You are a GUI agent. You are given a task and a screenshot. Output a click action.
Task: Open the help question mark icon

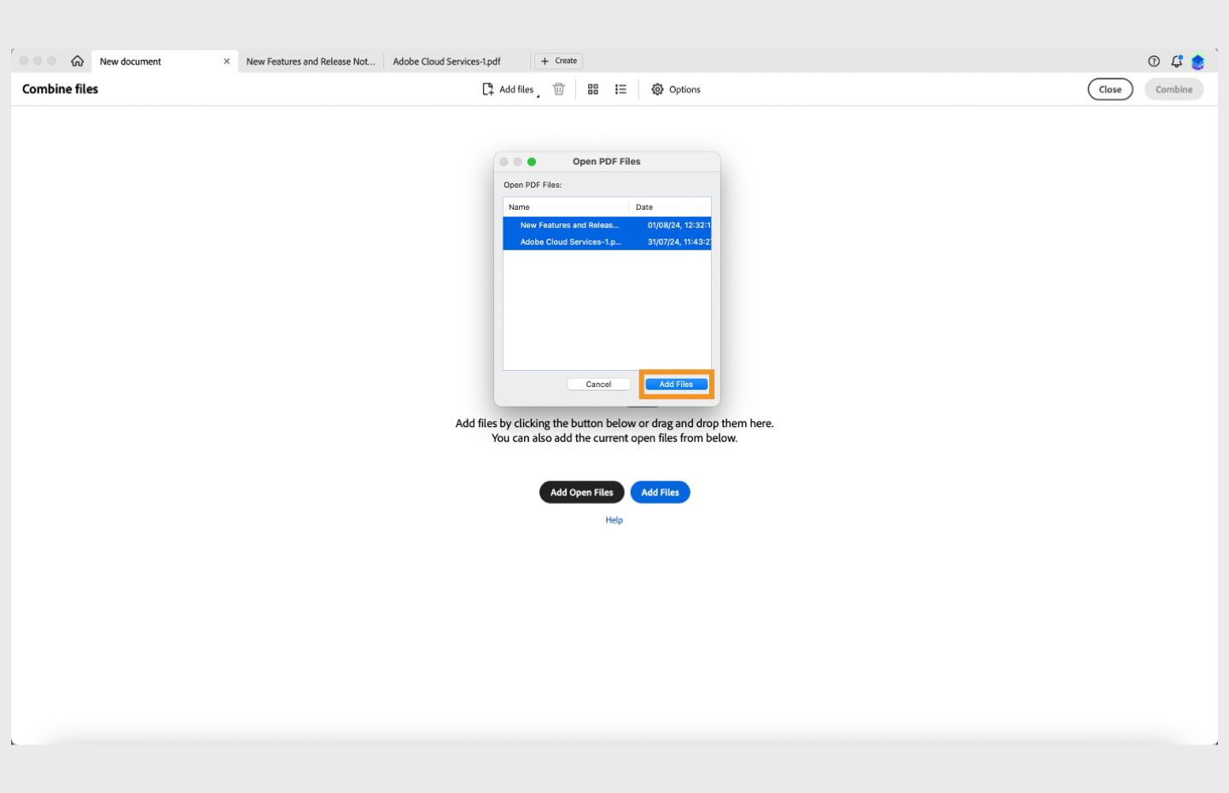1154,61
